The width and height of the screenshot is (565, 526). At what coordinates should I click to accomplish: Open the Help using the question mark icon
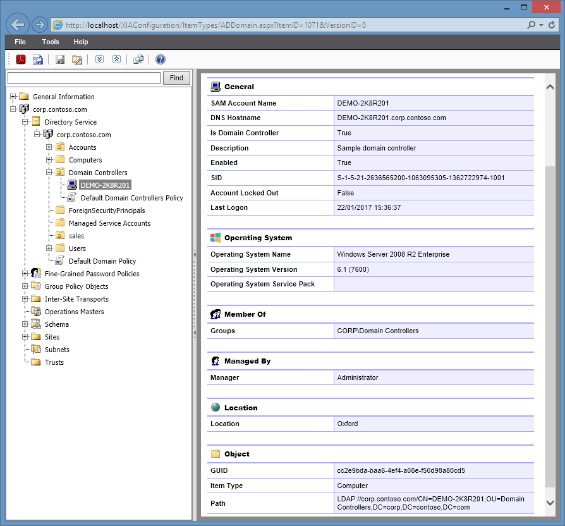160,59
